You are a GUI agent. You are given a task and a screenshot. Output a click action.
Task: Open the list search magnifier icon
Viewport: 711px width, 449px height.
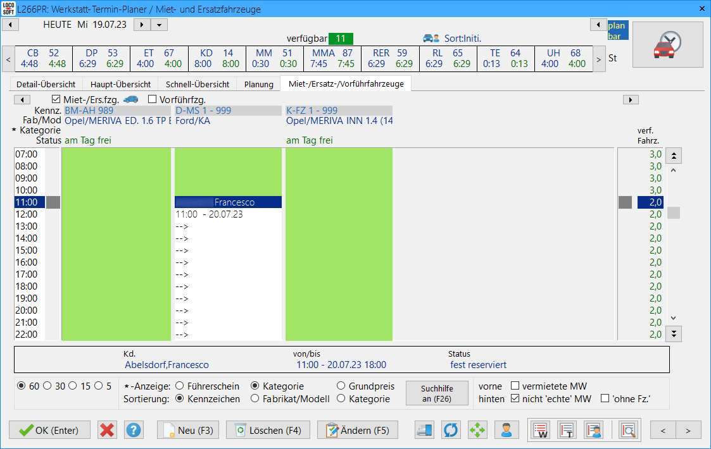(628, 430)
